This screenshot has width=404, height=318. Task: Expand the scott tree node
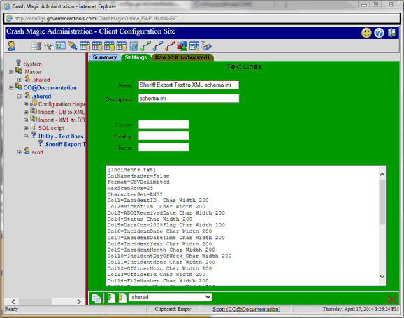20,152
